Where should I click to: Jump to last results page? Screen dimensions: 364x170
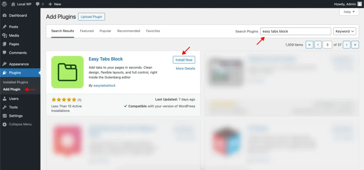click(x=355, y=45)
